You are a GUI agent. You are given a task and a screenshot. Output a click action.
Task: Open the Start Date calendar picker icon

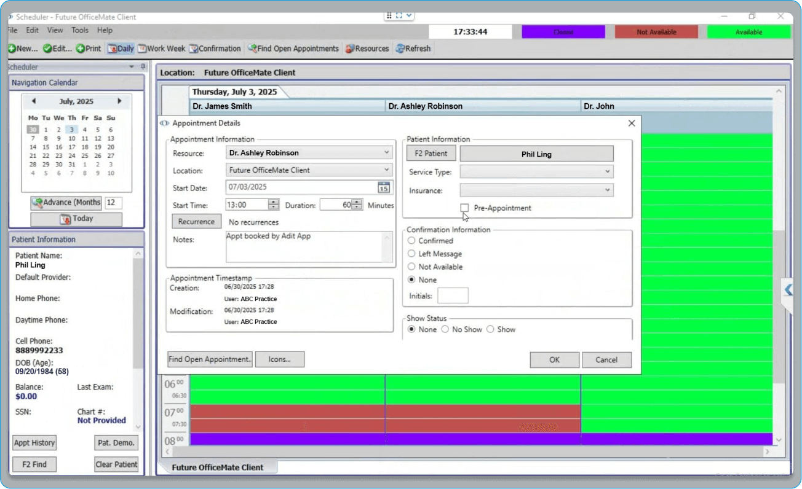[x=384, y=187]
